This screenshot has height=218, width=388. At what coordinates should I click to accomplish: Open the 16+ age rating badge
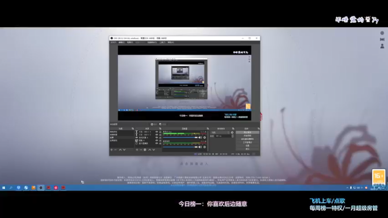[x=379, y=177]
